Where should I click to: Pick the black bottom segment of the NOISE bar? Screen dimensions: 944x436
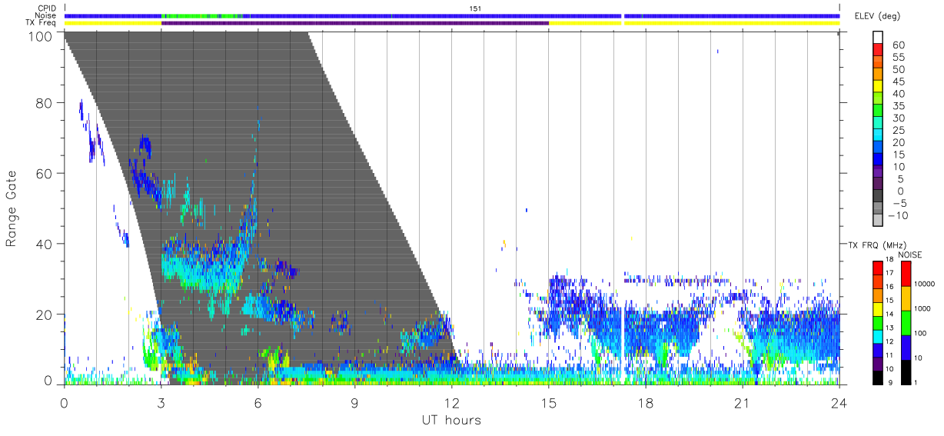pos(906,372)
